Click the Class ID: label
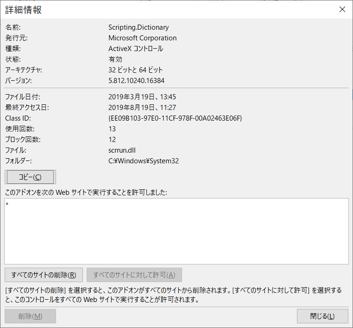 click(x=18, y=118)
